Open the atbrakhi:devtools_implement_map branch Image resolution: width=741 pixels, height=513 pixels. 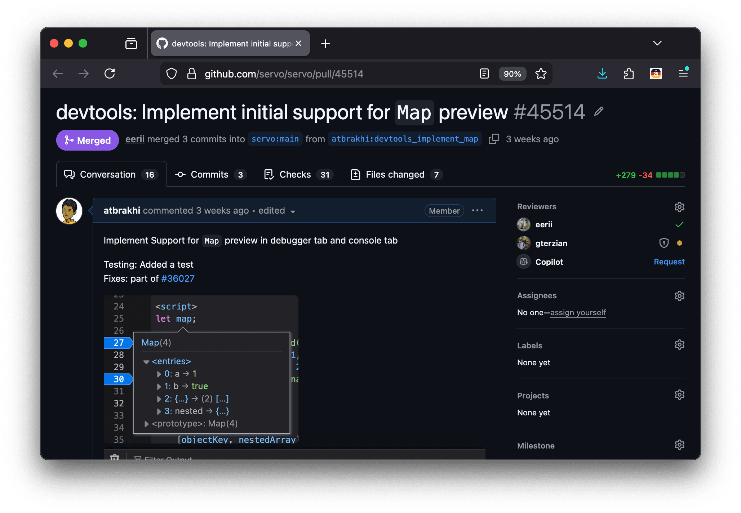click(x=405, y=139)
